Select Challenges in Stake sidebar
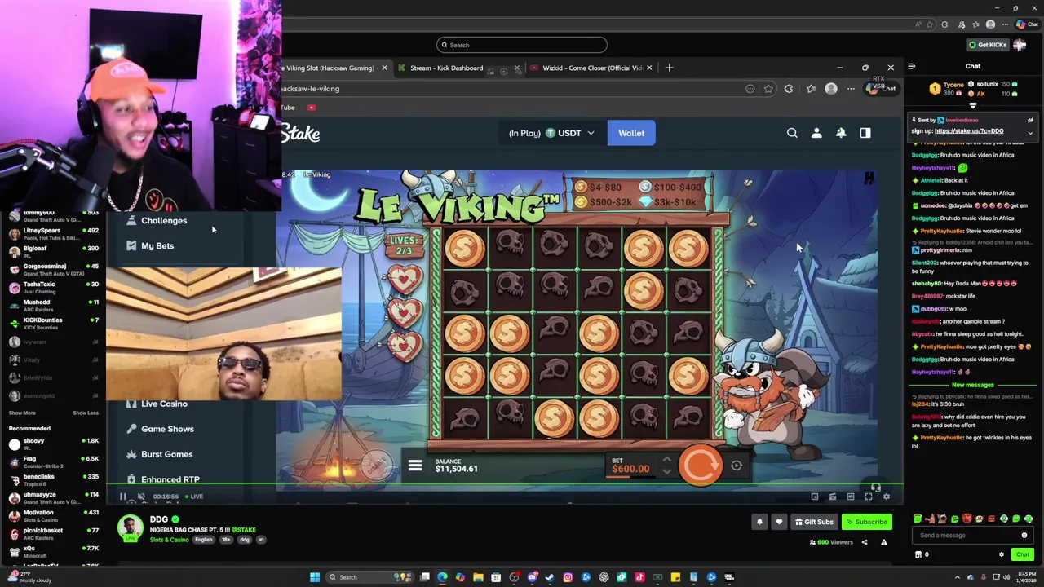This screenshot has height=587, width=1044. point(164,220)
